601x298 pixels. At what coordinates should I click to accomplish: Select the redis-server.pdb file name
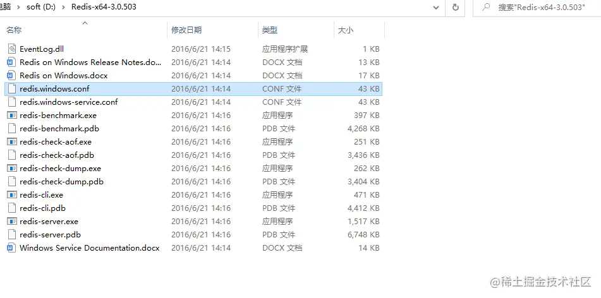pyautogui.click(x=50, y=235)
